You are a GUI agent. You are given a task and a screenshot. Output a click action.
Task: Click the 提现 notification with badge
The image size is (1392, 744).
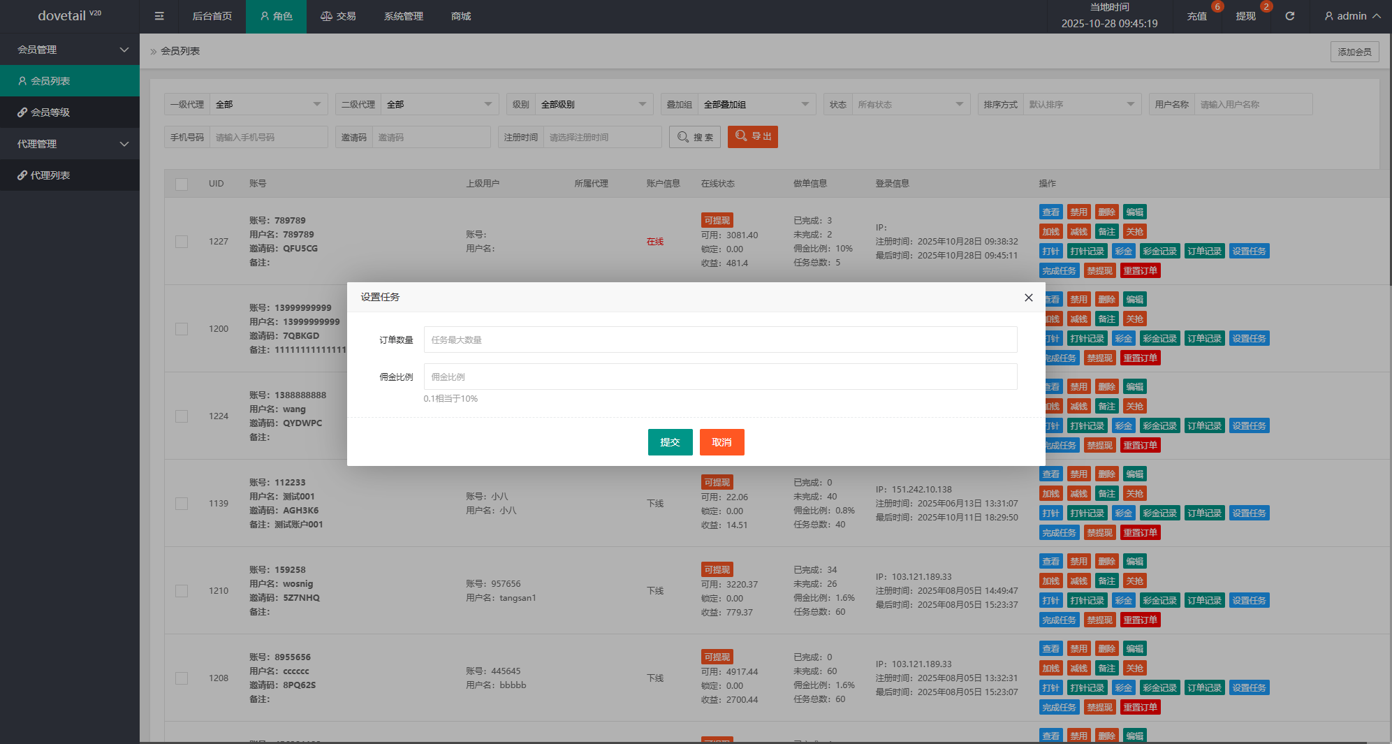pyautogui.click(x=1246, y=16)
